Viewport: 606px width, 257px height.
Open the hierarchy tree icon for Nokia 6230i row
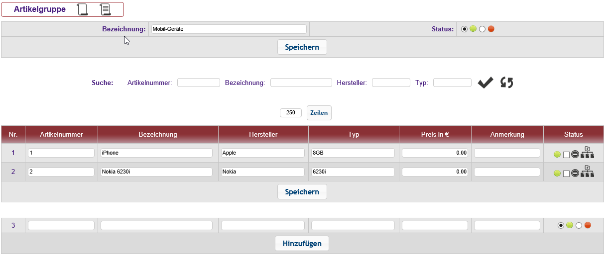588,171
